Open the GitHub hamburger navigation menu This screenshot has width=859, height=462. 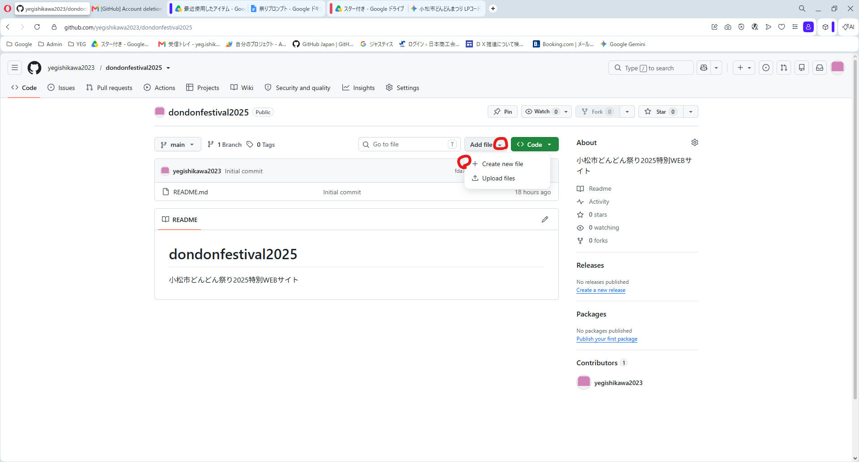click(x=15, y=68)
